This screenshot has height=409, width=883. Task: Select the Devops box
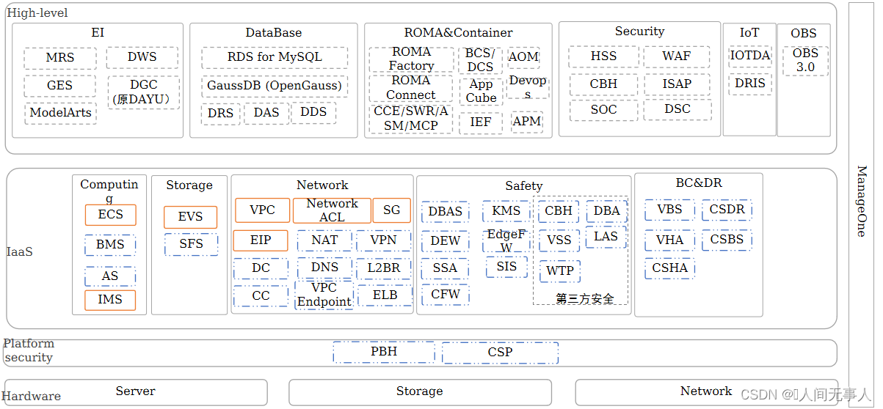pyautogui.click(x=528, y=86)
